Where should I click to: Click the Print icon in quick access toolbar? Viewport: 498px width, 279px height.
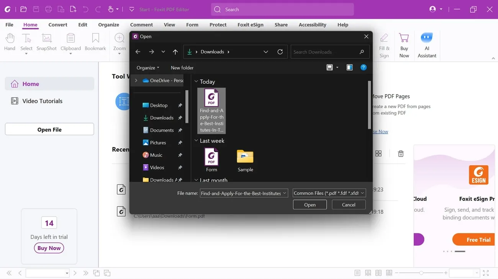pos(48,9)
